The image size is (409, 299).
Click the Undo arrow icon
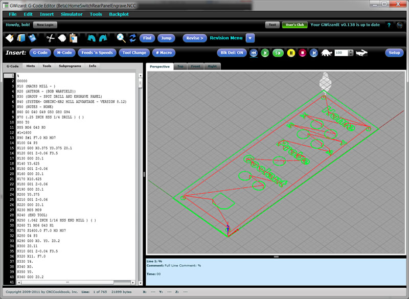91,38
